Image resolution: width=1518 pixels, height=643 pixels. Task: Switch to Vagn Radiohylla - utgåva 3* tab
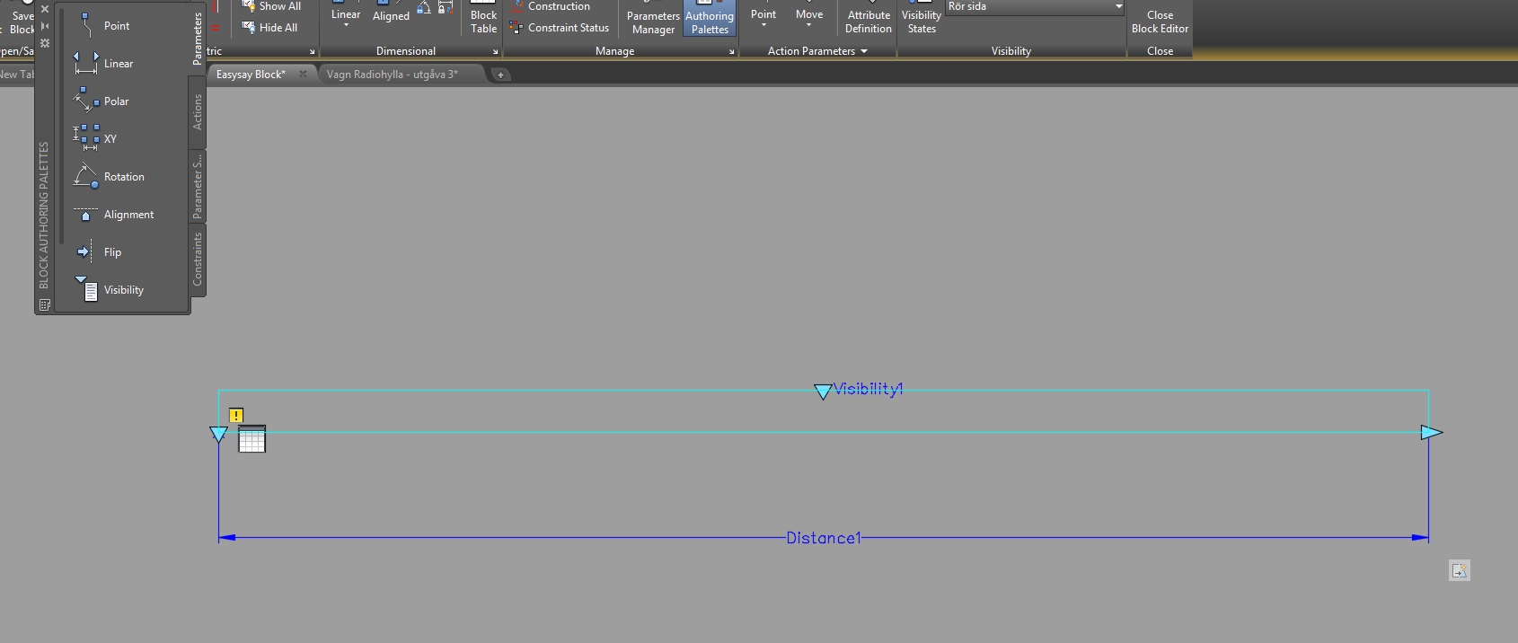coord(393,75)
